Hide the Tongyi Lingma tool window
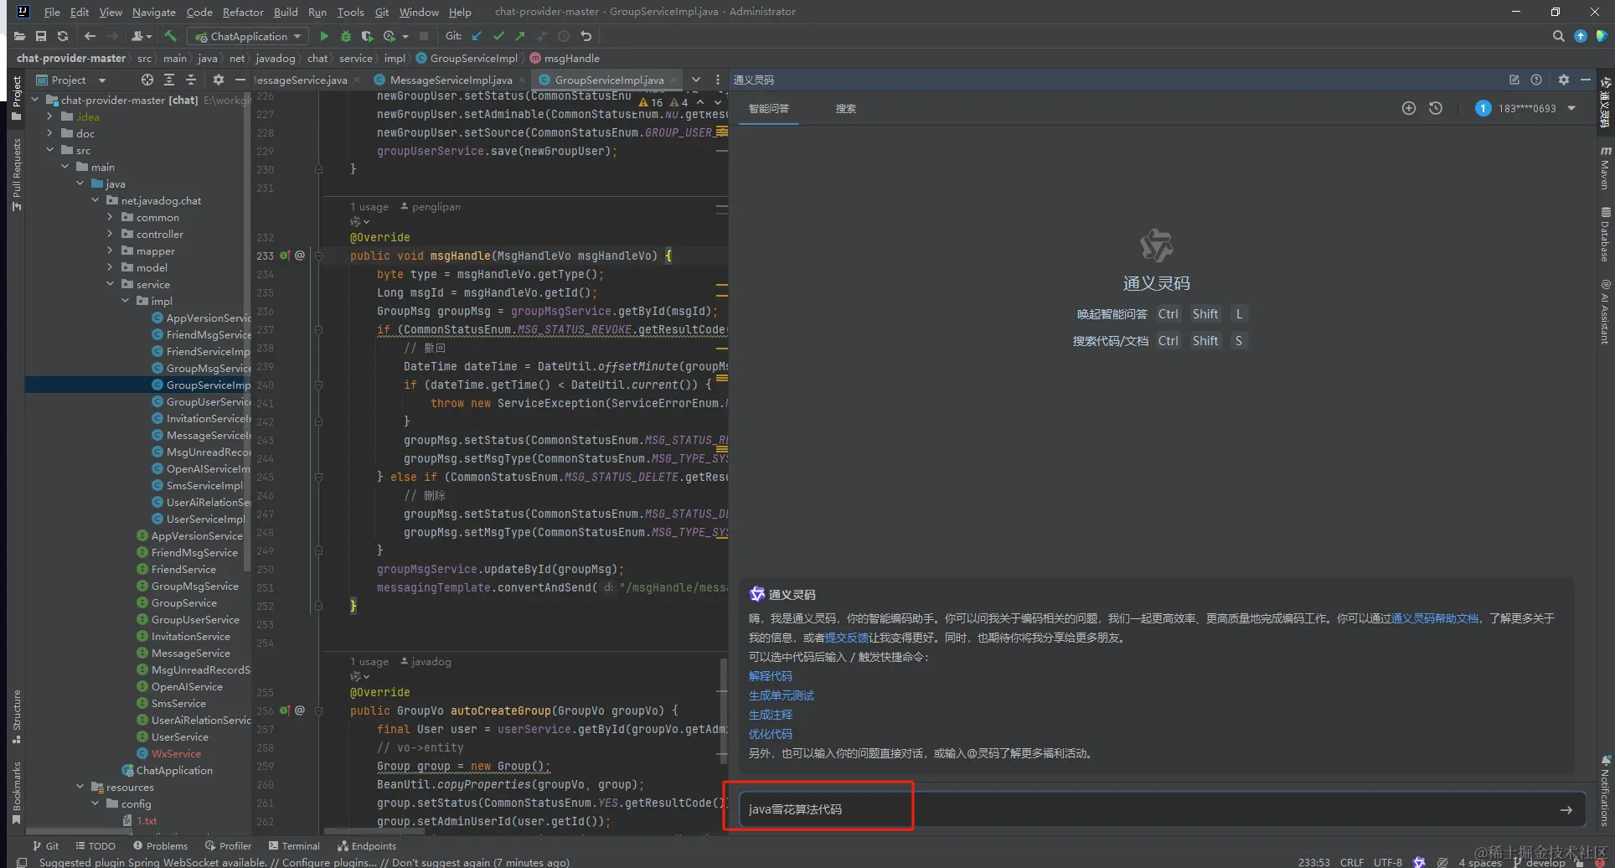The width and height of the screenshot is (1615, 868). point(1585,80)
